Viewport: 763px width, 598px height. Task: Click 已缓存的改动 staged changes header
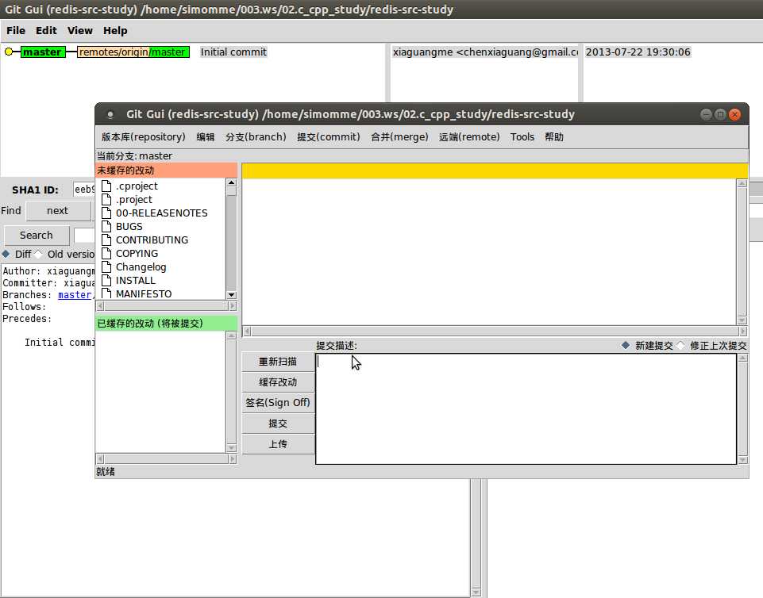[x=166, y=324]
